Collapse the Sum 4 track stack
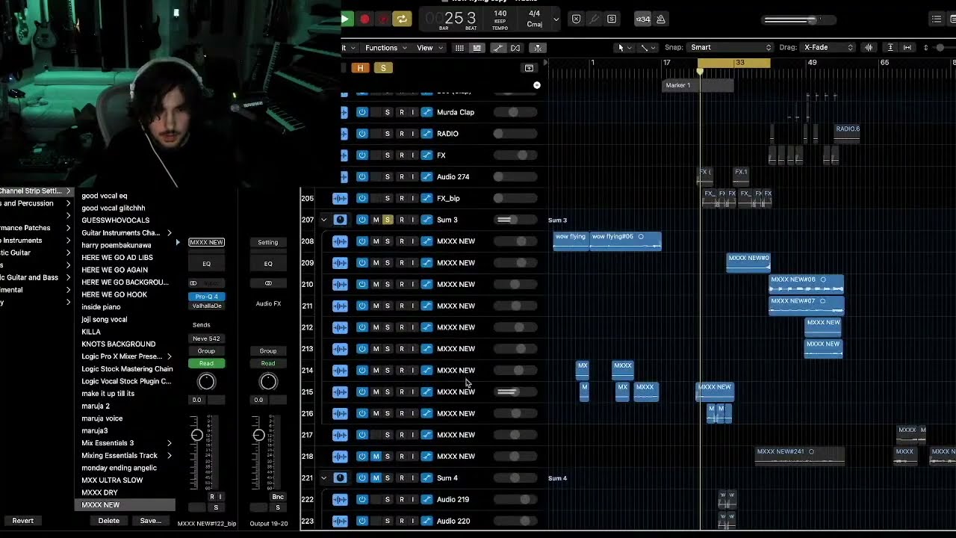Image resolution: width=956 pixels, height=538 pixels. click(323, 478)
